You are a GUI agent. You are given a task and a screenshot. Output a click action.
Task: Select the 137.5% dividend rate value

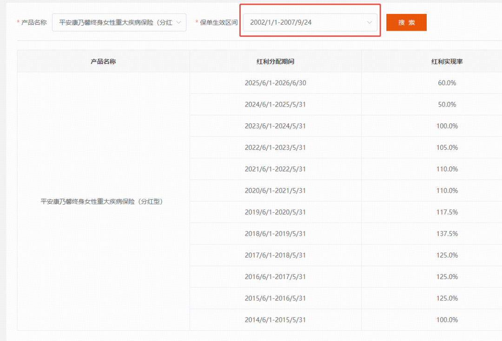tap(447, 234)
